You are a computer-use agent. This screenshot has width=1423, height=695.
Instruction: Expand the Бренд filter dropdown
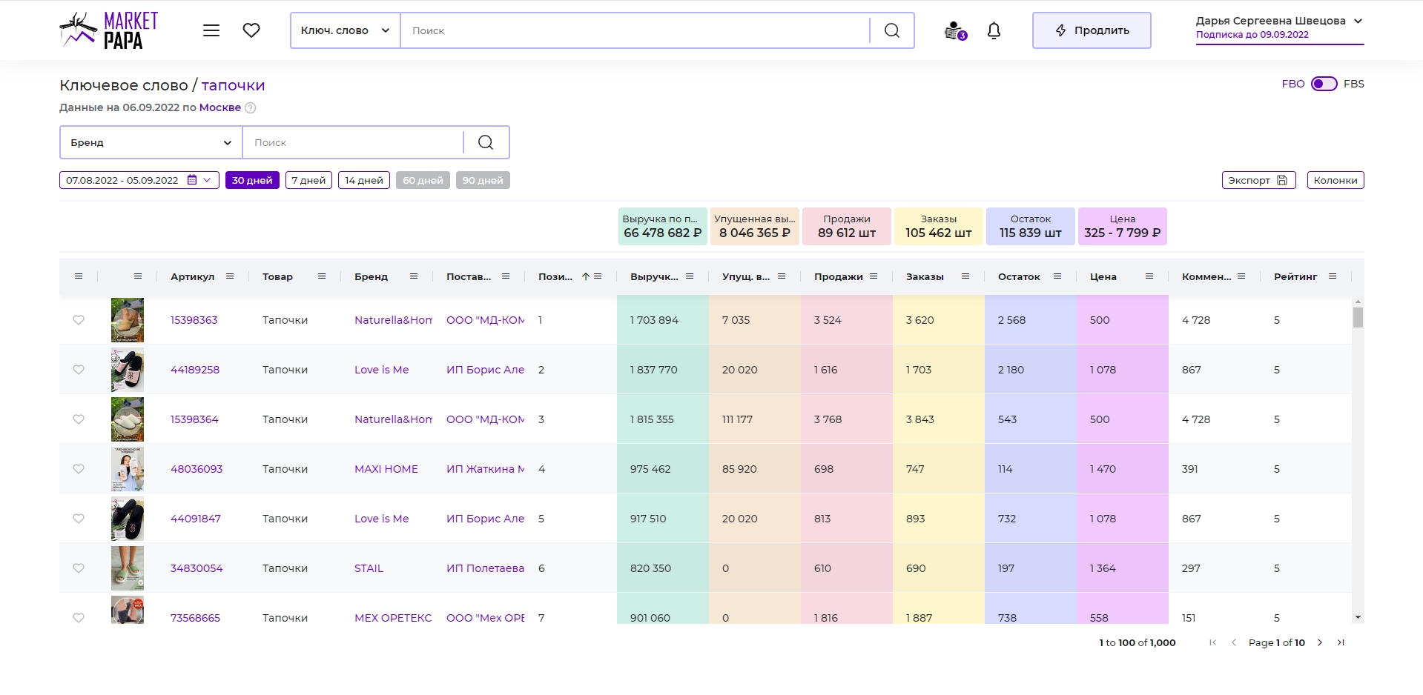pyautogui.click(x=151, y=142)
